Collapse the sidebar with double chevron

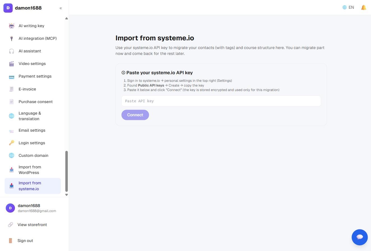61,8
